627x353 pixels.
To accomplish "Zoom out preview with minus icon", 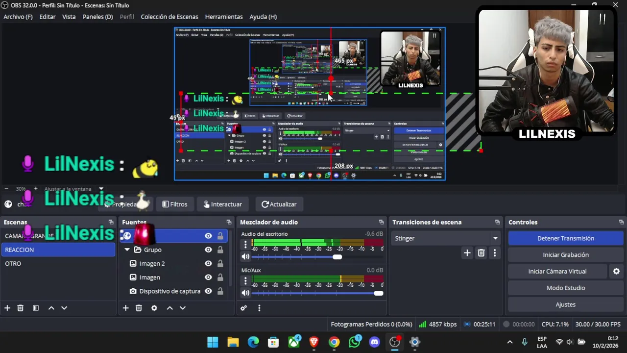I will [6, 189].
